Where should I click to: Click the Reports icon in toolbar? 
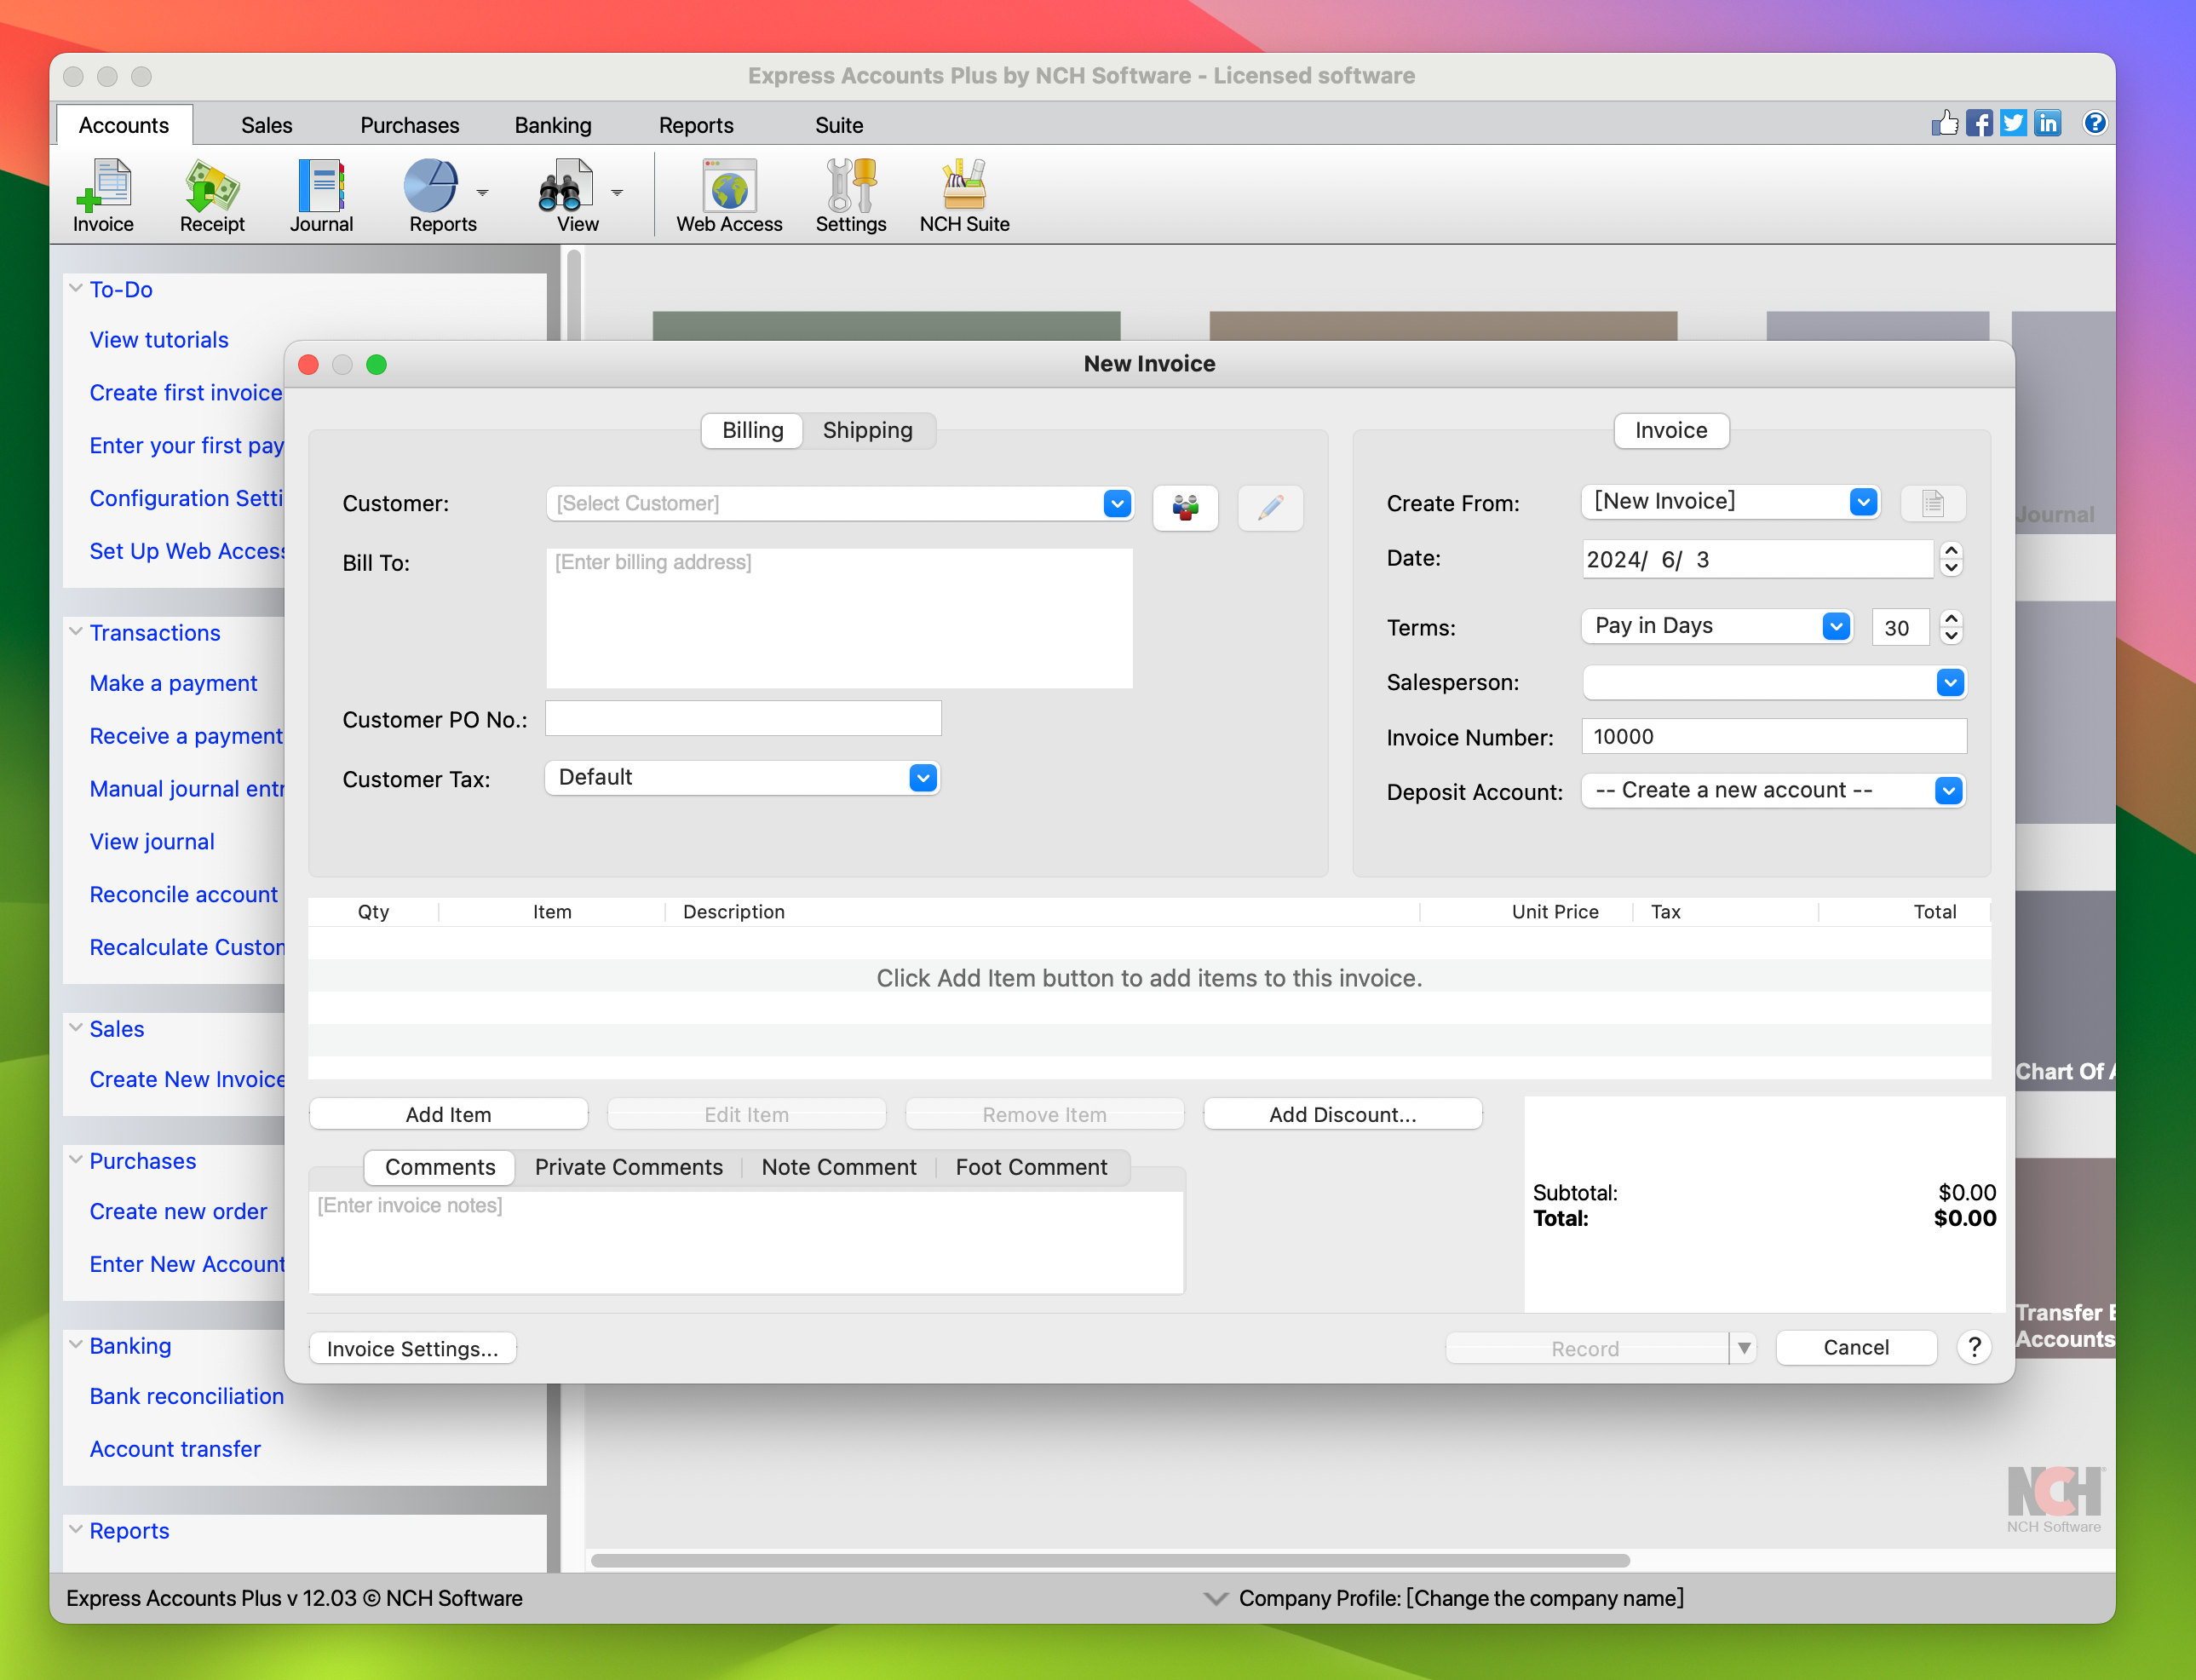[x=443, y=194]
